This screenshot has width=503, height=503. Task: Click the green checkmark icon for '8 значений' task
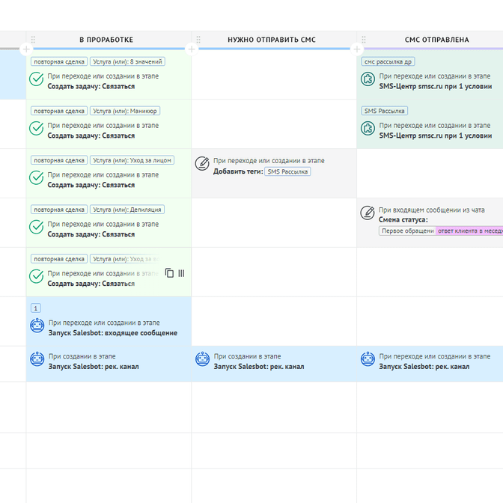point(36,79)
